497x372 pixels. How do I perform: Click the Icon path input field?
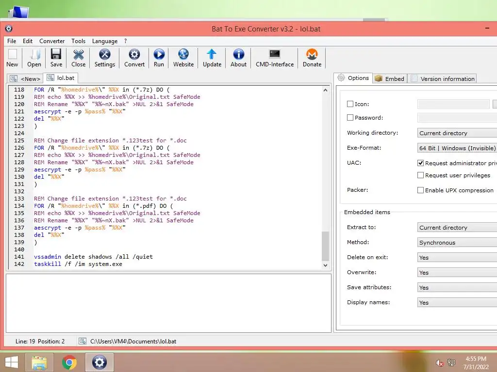[x=453, y=104]
